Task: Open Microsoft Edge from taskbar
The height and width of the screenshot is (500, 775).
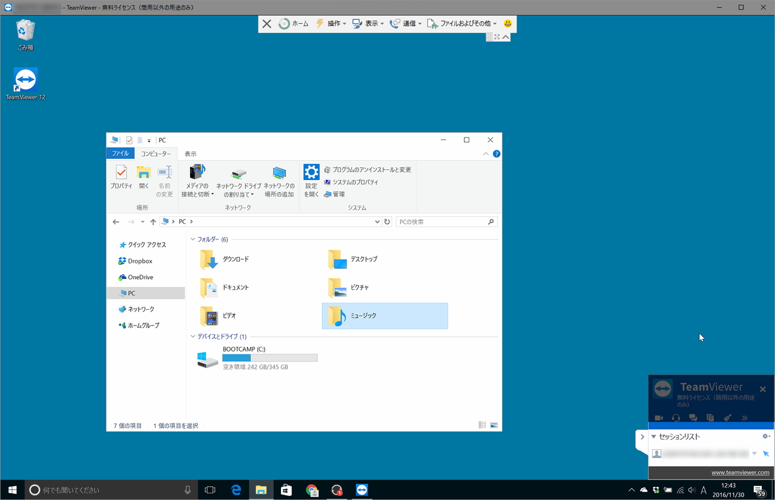Action: click(236, 490)
